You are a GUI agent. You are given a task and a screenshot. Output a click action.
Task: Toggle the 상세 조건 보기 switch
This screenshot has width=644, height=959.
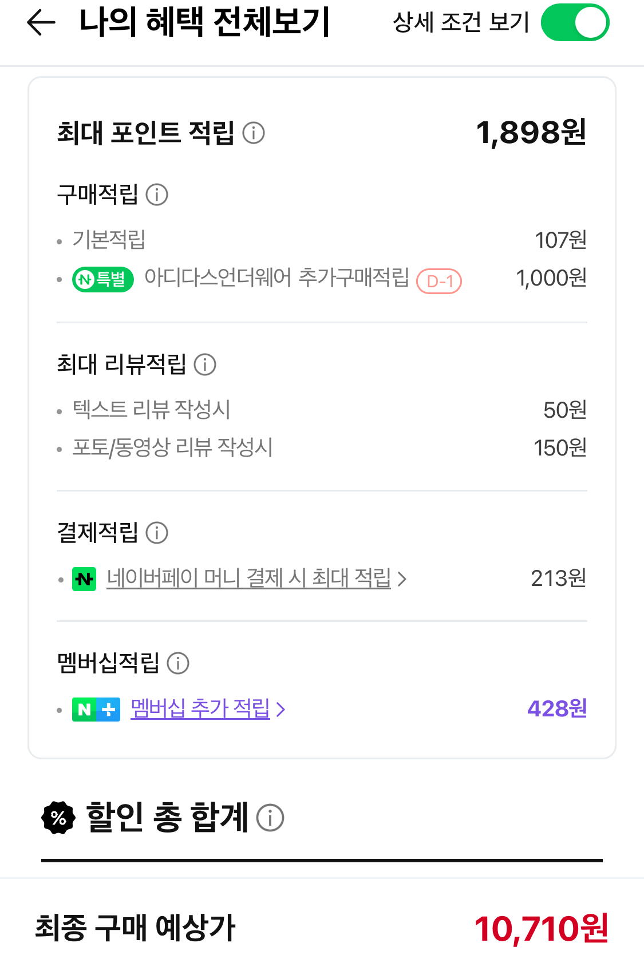(x=575, y=23)
